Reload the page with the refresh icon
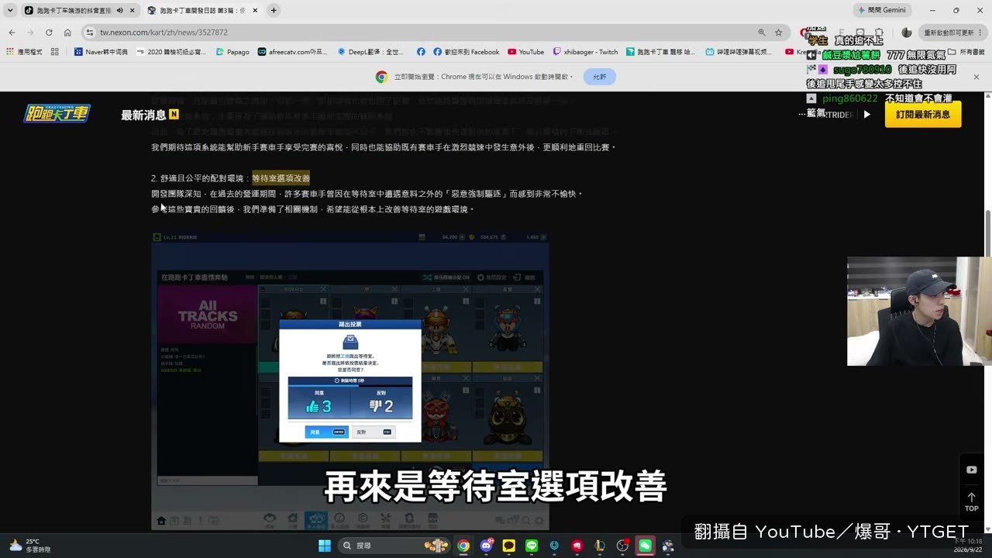The image size is (992, 558). pos(49,33)
